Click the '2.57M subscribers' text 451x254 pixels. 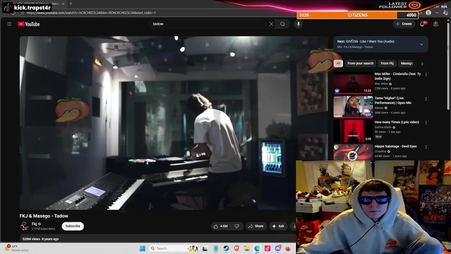coord(43,229)
